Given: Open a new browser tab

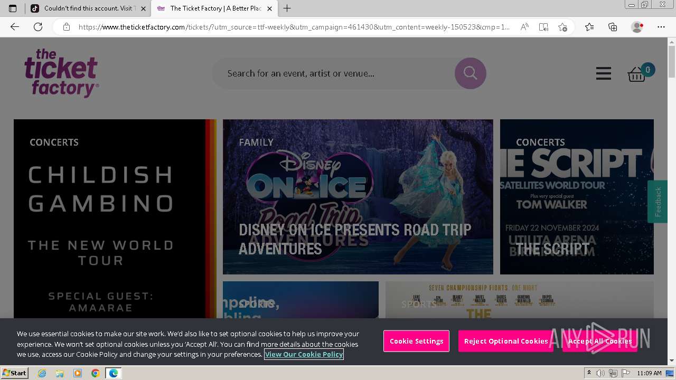Looking at the screenshot, I should click(x=287, y=8).
